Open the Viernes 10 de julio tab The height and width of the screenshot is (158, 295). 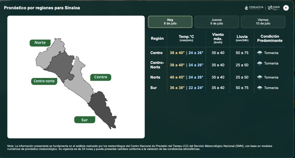[263, 22]
